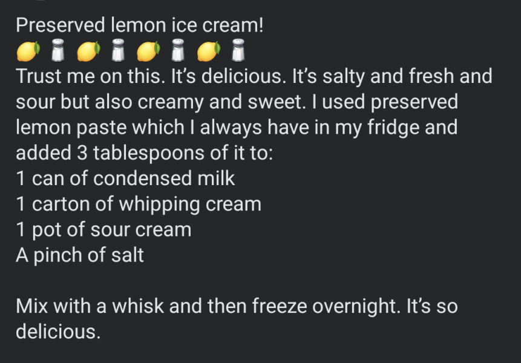
Task: Click the "Preserved lemon ice cream!" heading
Action: 140,25
